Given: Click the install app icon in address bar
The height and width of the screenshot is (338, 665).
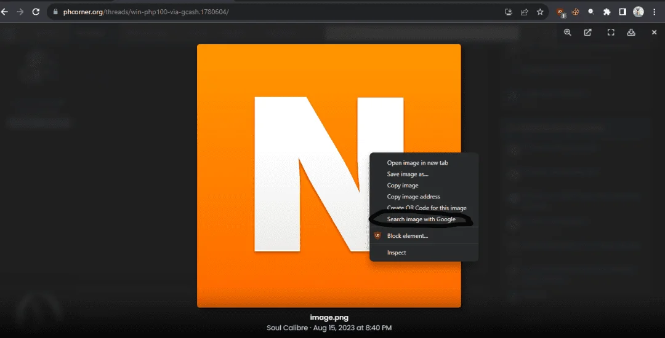Looking at the screenshot, I should click(x=509, y=12).
